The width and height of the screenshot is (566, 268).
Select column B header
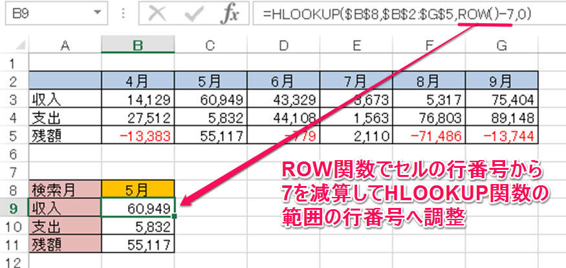click(137, 44)
